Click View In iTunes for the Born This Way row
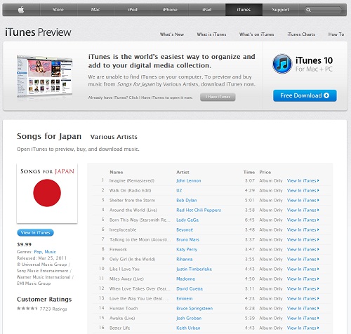The width and height of the screenshot is (351, 334). (x=303, y=220)
